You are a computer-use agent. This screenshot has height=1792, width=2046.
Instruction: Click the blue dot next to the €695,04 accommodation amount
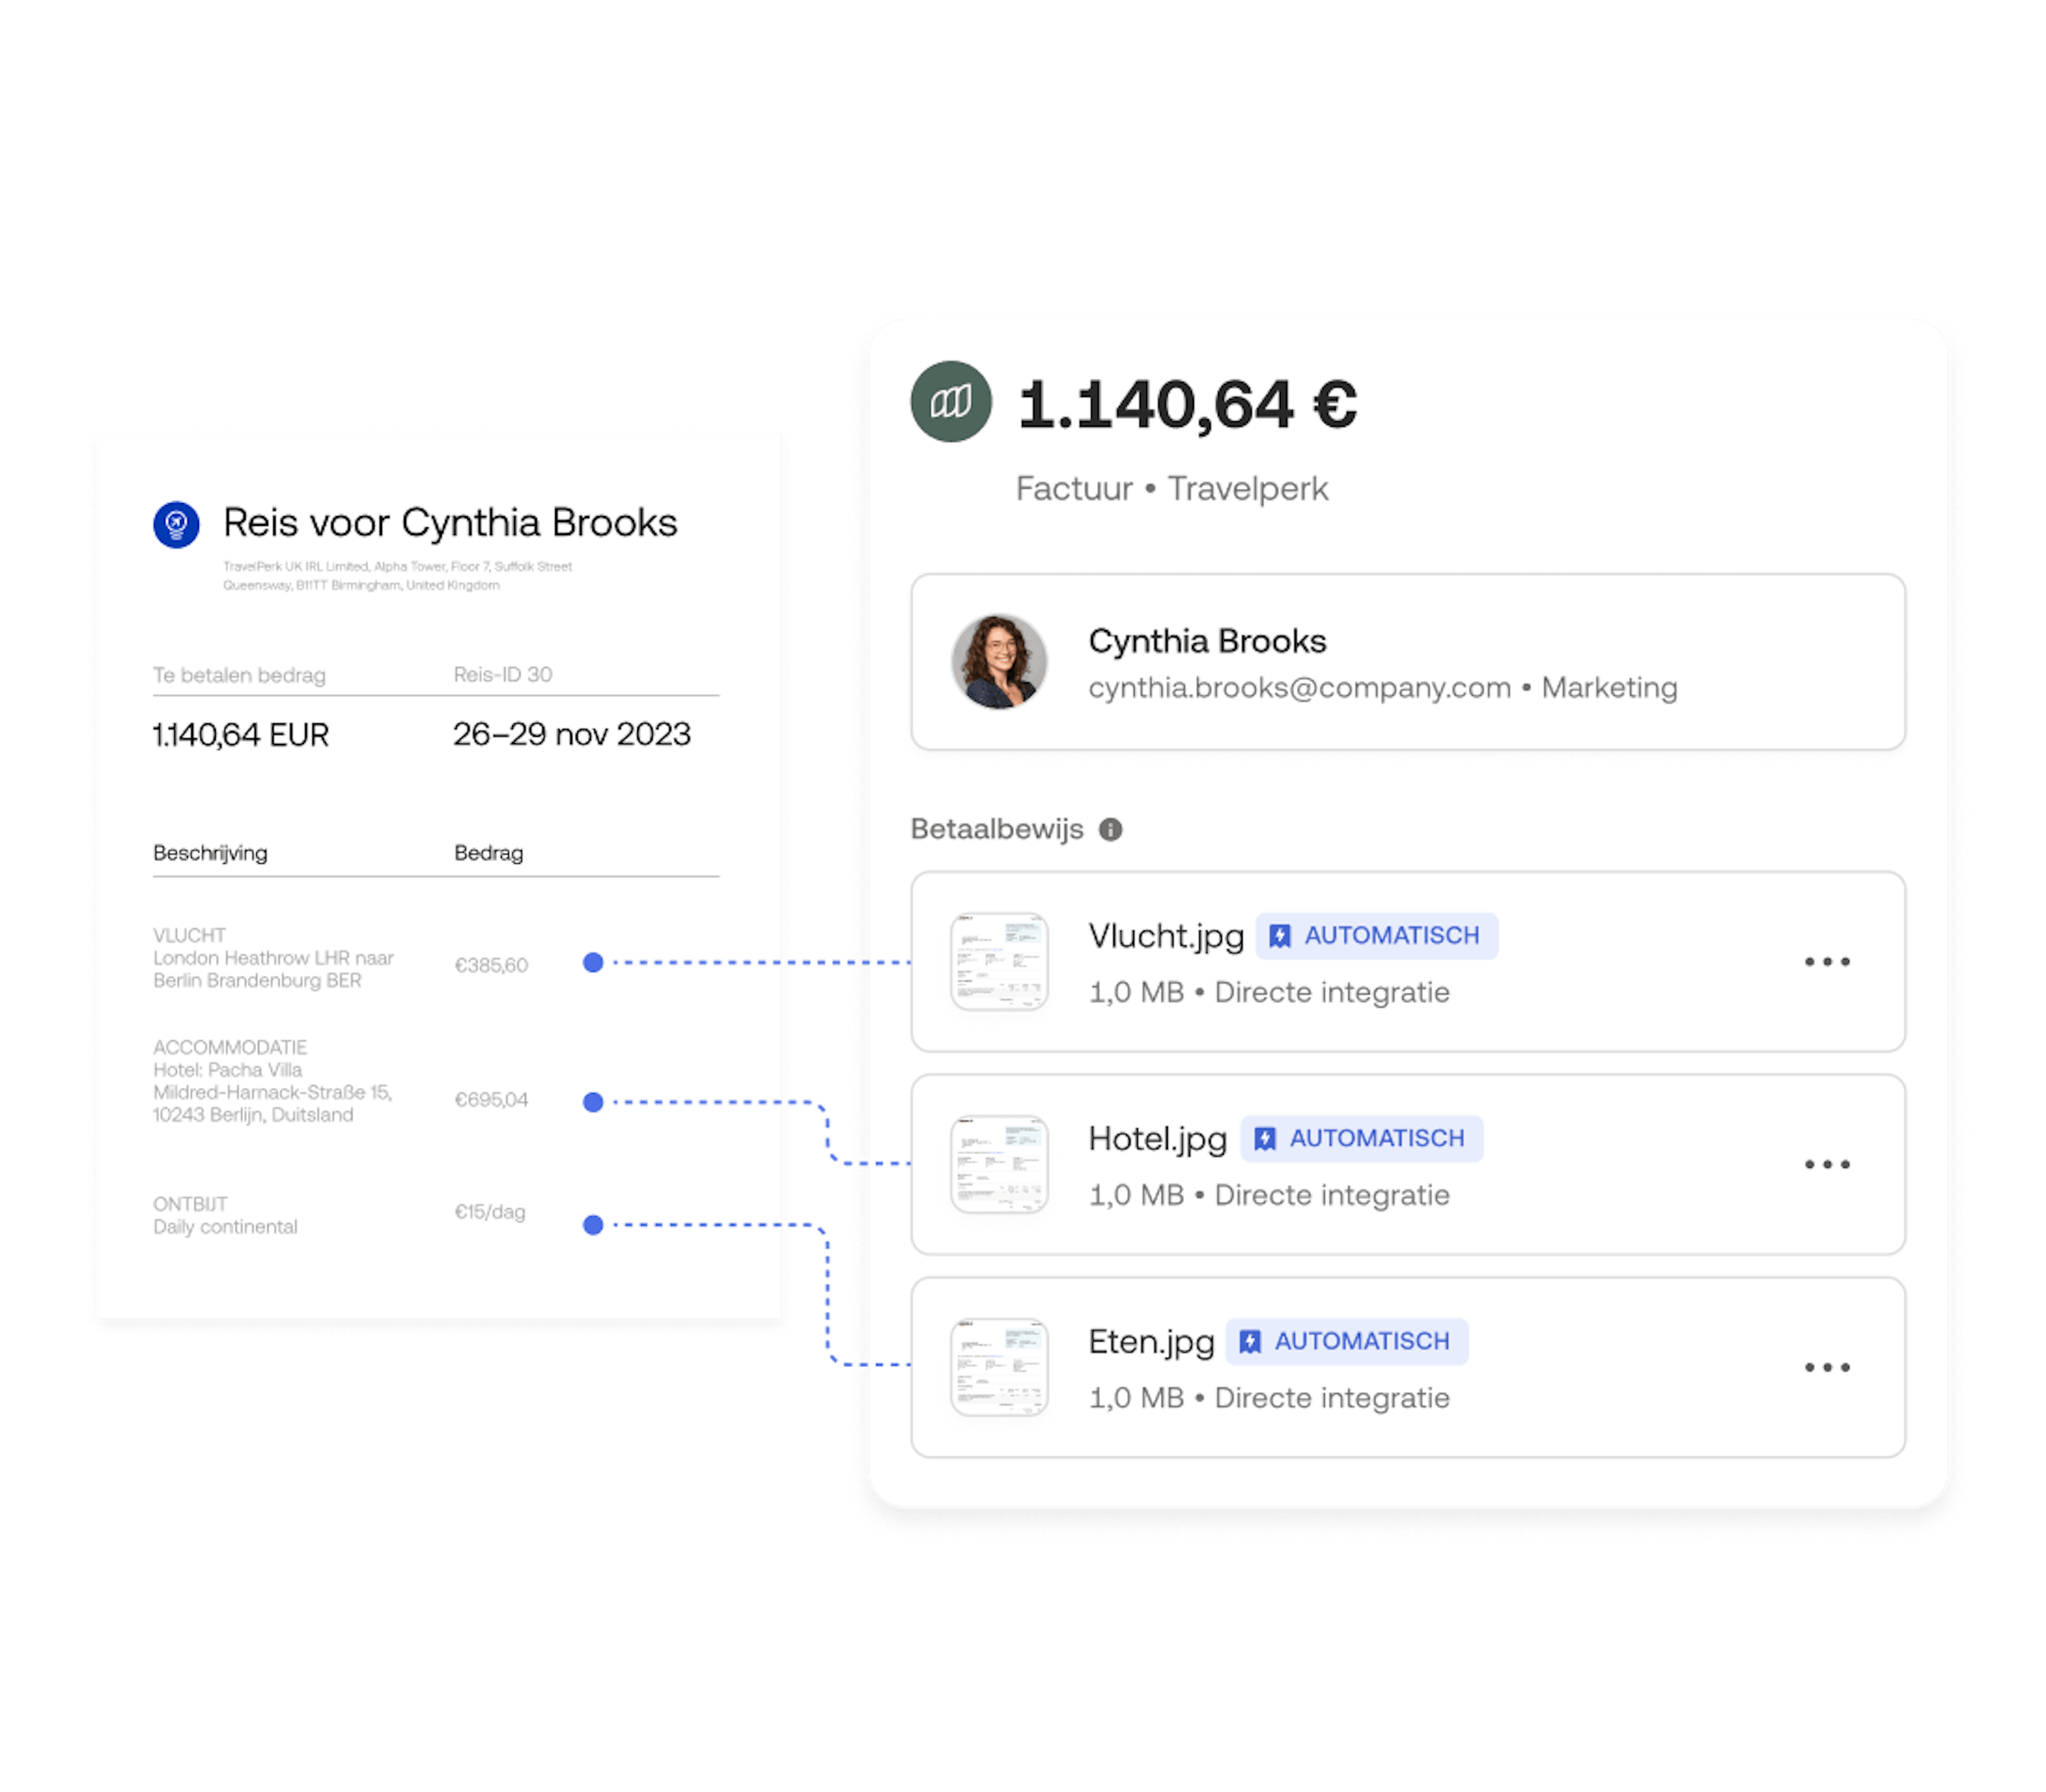(x=593, y=1102)
